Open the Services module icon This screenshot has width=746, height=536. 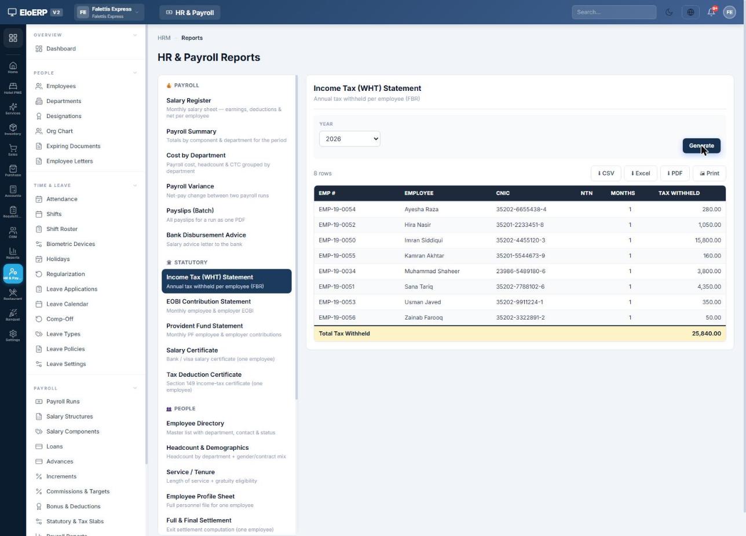tap(13, 109)
